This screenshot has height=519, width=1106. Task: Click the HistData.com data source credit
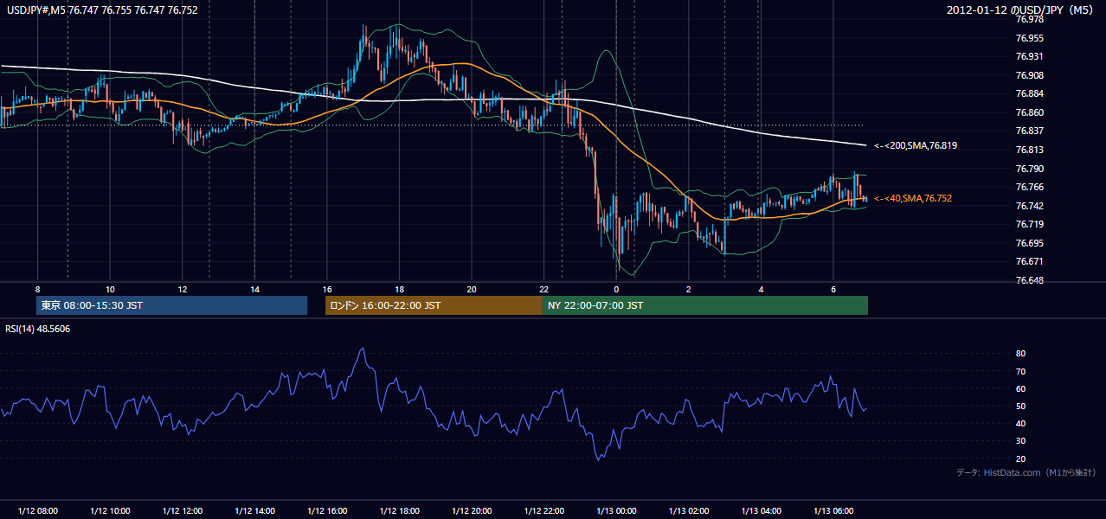click(1026, 473)
